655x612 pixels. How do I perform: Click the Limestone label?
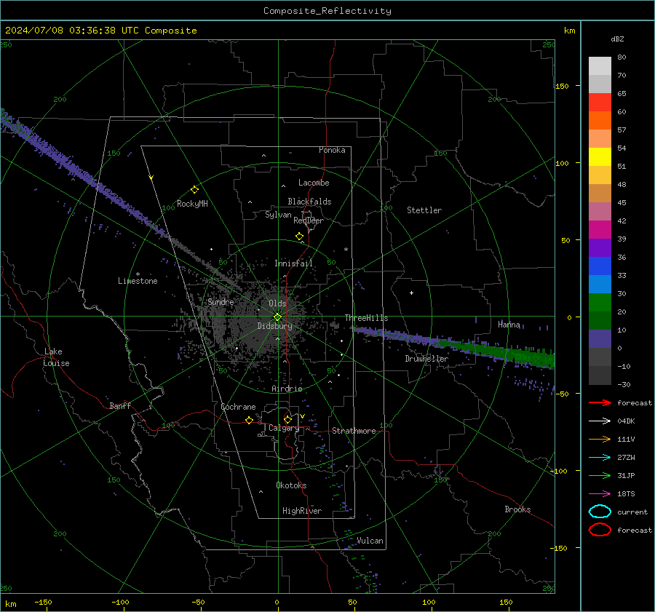click(138, 281)
